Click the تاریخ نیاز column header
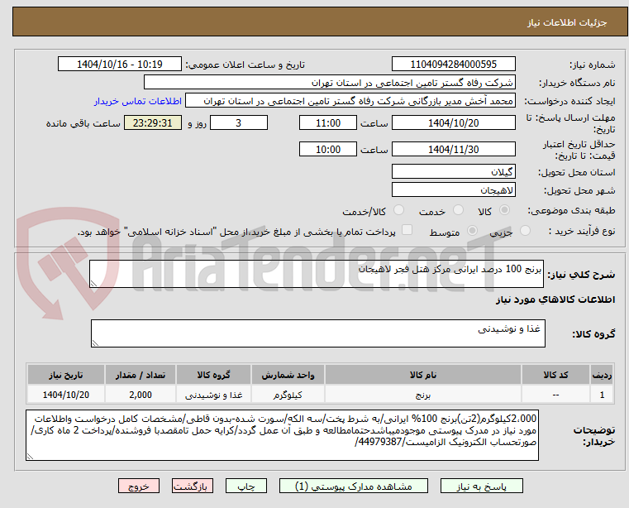 [66, 375]
